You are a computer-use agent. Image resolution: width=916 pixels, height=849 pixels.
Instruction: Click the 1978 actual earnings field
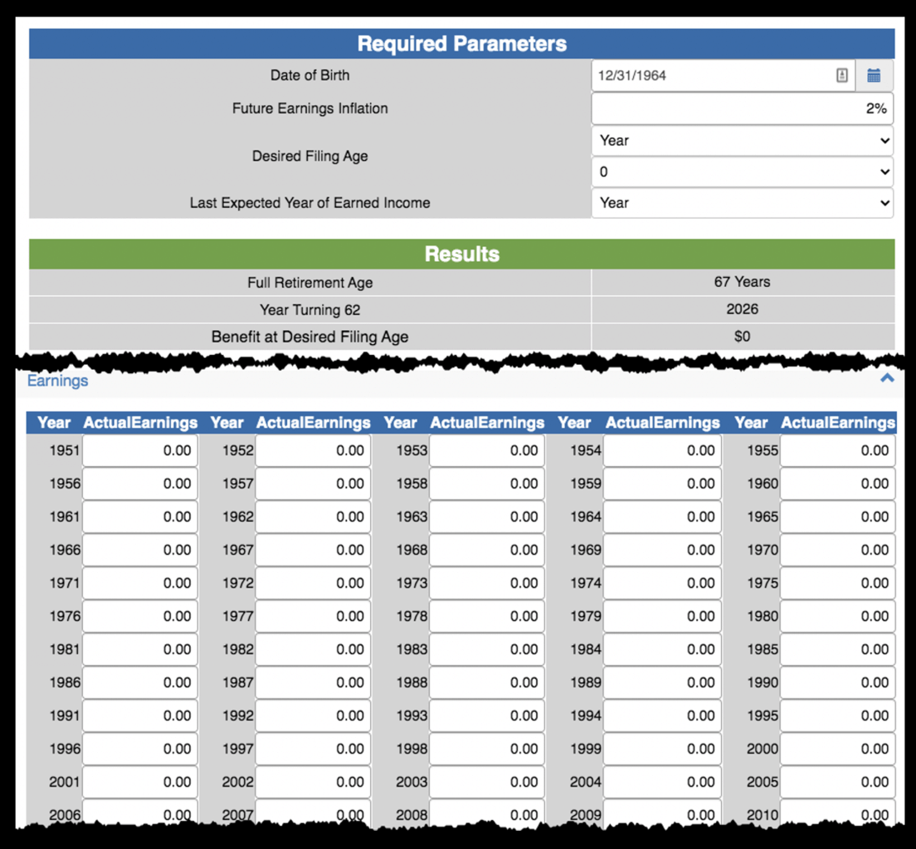(487, 617)
